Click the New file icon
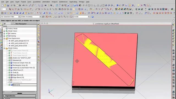176x99 pixels. [2, 5]
